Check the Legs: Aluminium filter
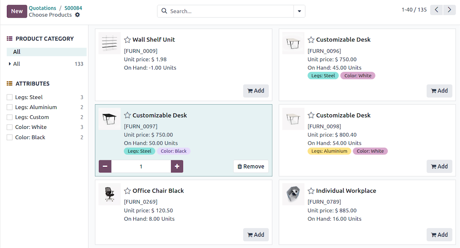 coord(10,107)
